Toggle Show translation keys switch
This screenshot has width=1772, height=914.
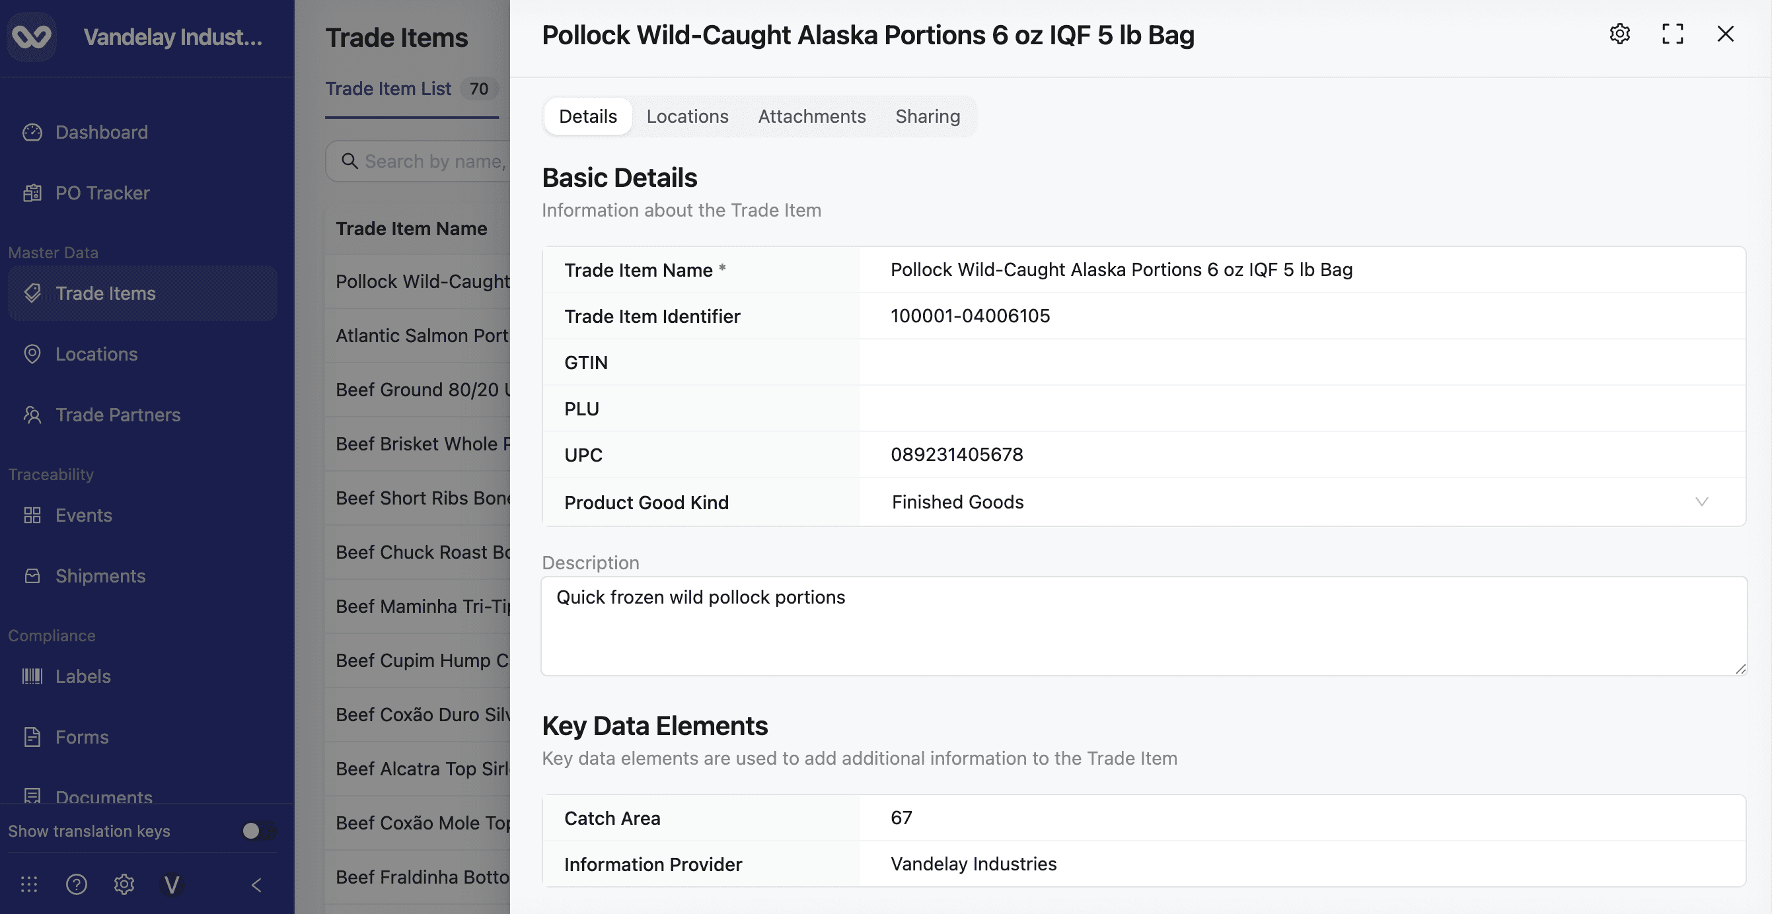click(x=258, y=831)
